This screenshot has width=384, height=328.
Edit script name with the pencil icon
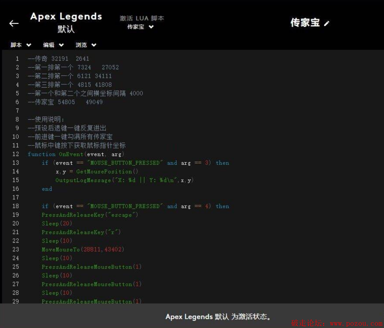pos(327,23)
